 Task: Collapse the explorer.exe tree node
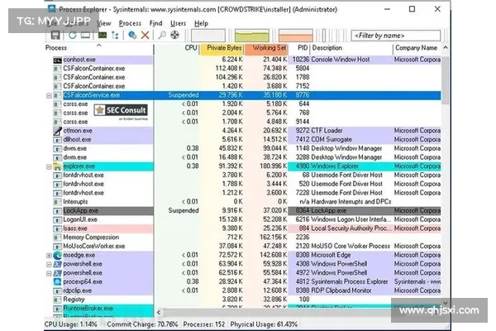point(49,166)
